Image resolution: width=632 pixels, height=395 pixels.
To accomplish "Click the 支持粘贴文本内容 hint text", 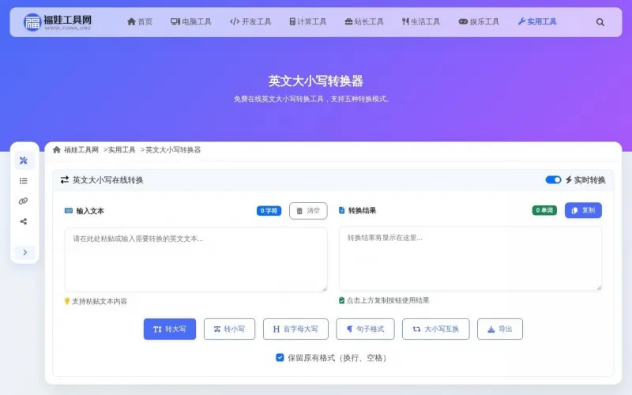I will (x=100, y=301).
